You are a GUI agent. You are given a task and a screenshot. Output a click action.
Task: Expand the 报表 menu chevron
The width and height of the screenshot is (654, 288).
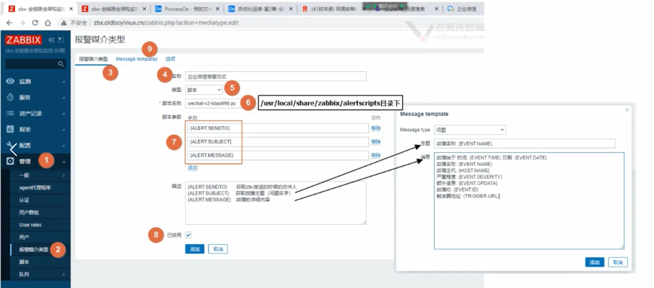tap(64, 130)
